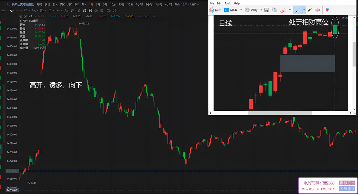Save the snip with the floppy disk icon
Viewport: 358px width, 194px height.
tap(266, 10)
